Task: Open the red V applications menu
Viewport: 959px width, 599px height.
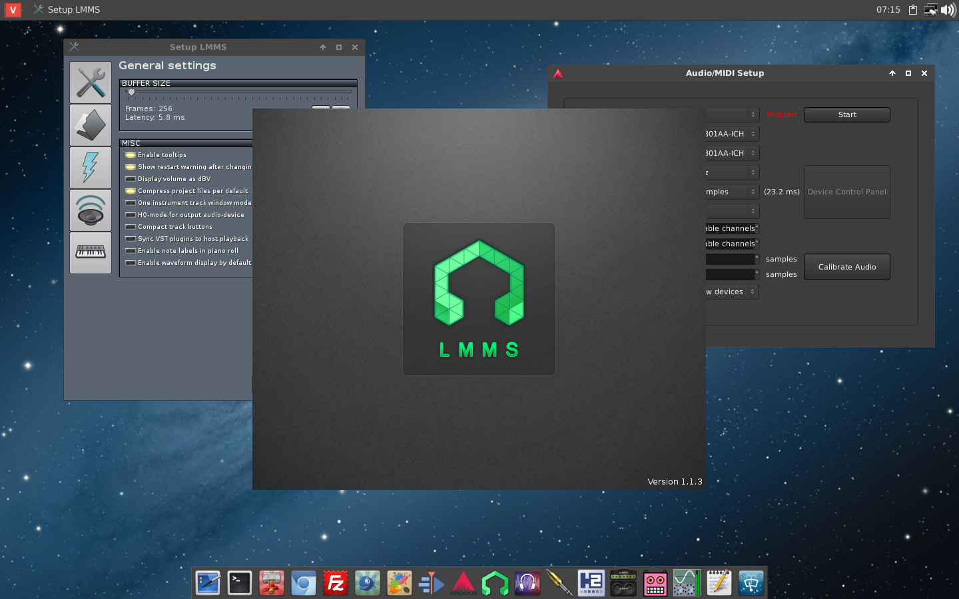Action: coord(13,9)
